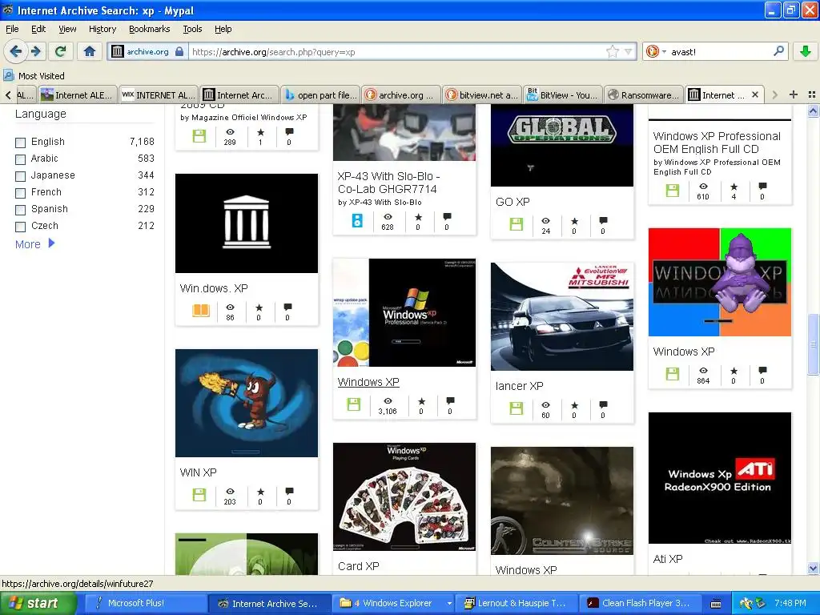
Task: Check the French language filter
Action: [20, 193]
